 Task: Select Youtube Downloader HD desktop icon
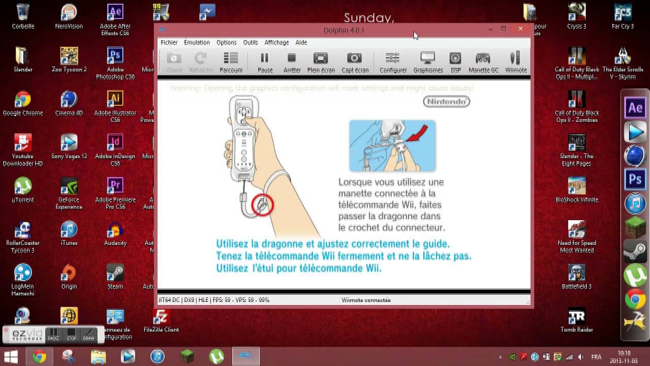23,150
